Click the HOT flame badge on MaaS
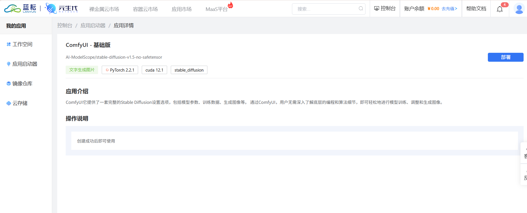527x213 pixels. click(231, 5)
